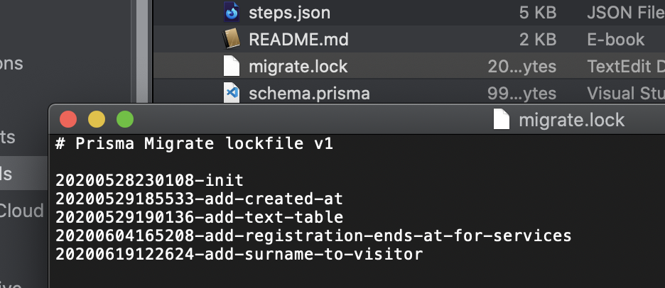Select the schema.prisma Visual Studio Code icon
Viewport: 665px width, 288px height.
232,92
